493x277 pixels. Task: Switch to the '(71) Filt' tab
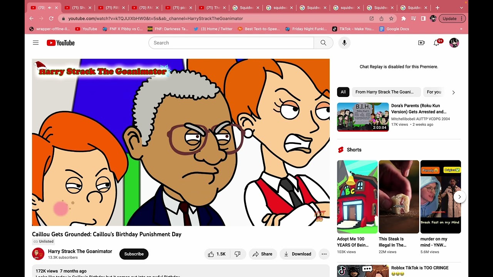112,8
